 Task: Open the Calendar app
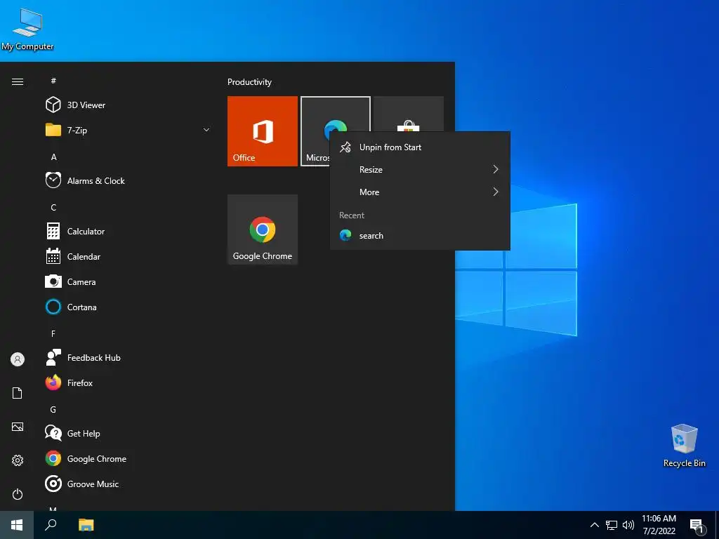128,257
